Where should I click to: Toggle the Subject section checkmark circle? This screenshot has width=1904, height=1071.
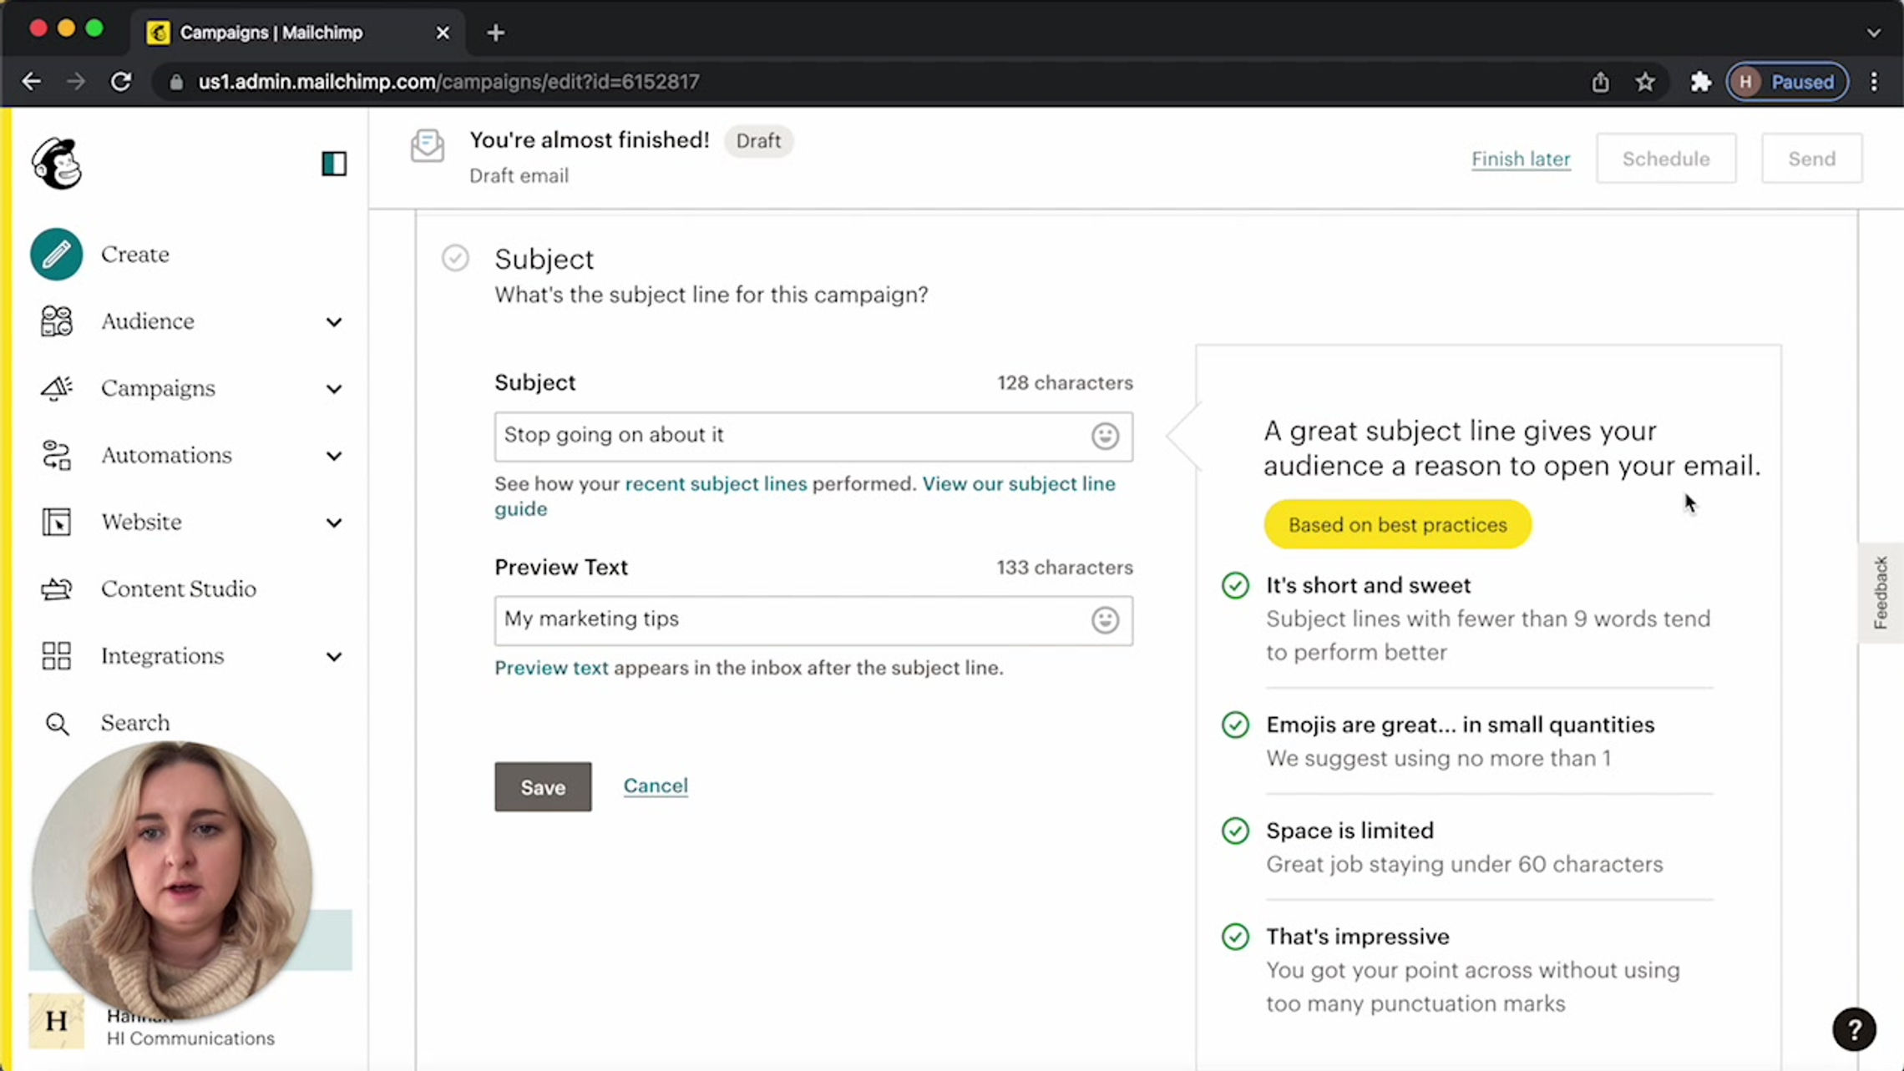tap(455, 258)
